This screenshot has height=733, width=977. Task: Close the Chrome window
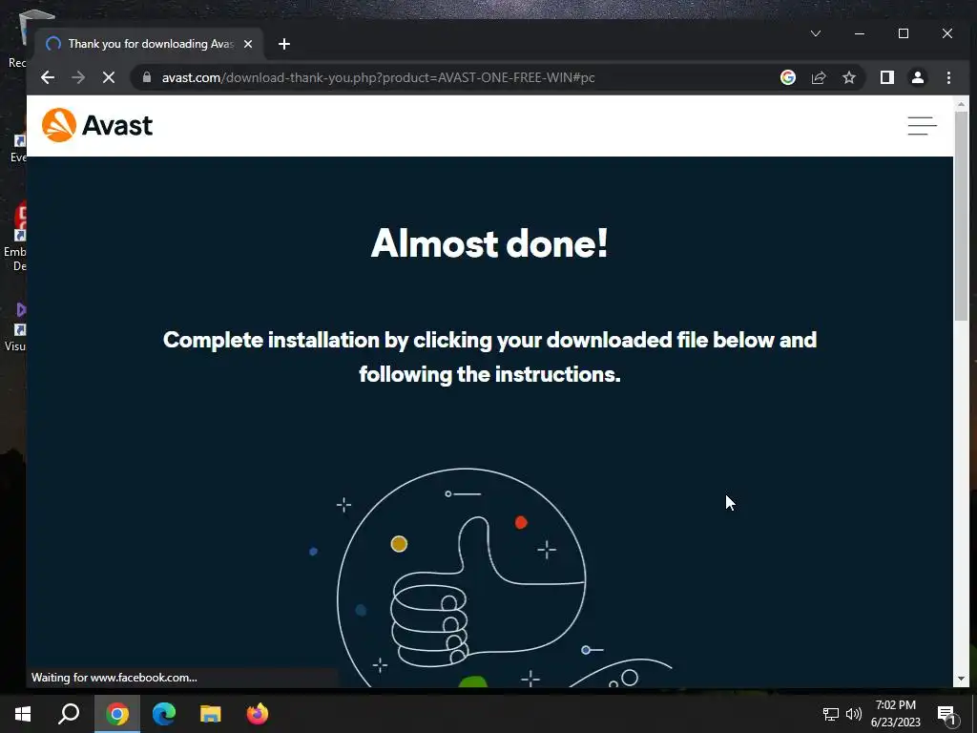point(947,33)
